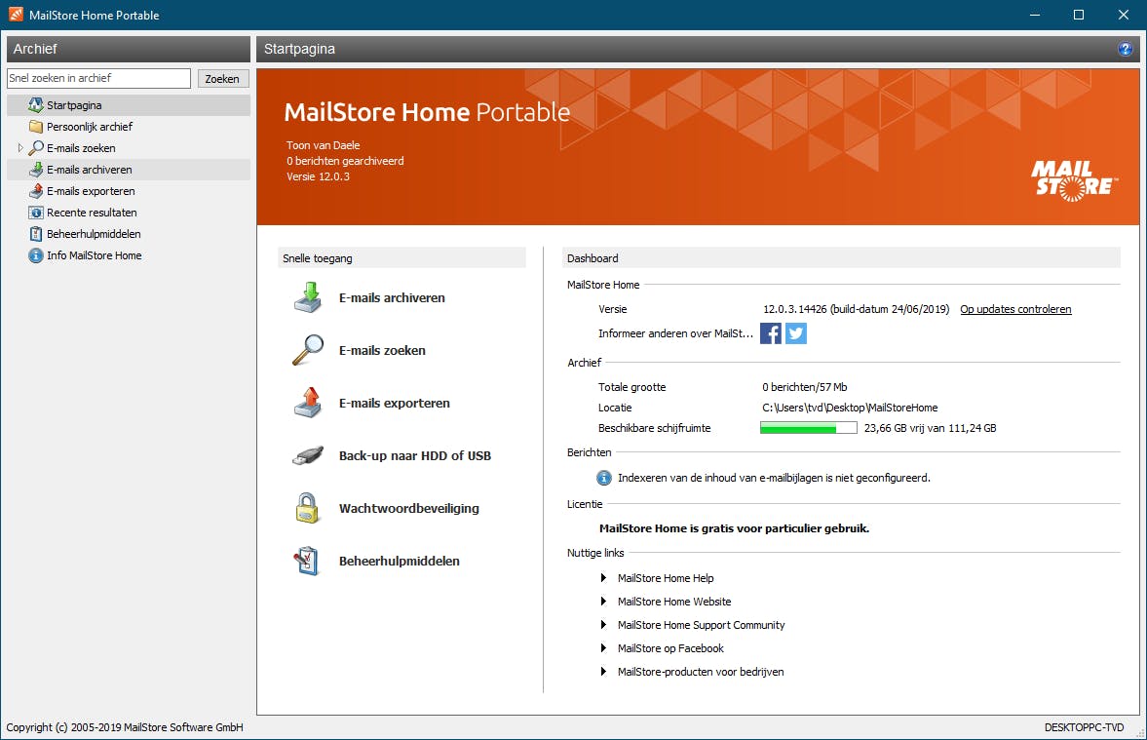The width and height of the screenshot is (1147, 740).
Task: Open E-mails archiveren quick access link
Action: [392, 298]
